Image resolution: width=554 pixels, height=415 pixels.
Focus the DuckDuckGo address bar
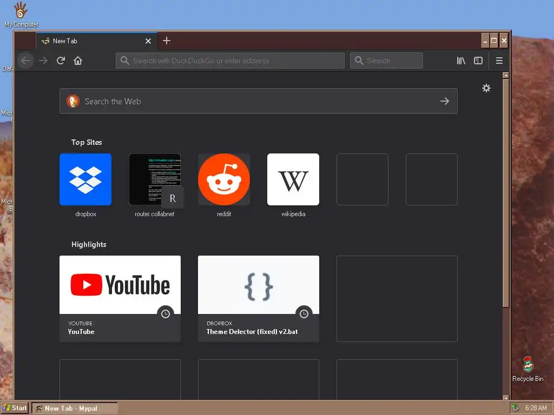click(230, 61)
